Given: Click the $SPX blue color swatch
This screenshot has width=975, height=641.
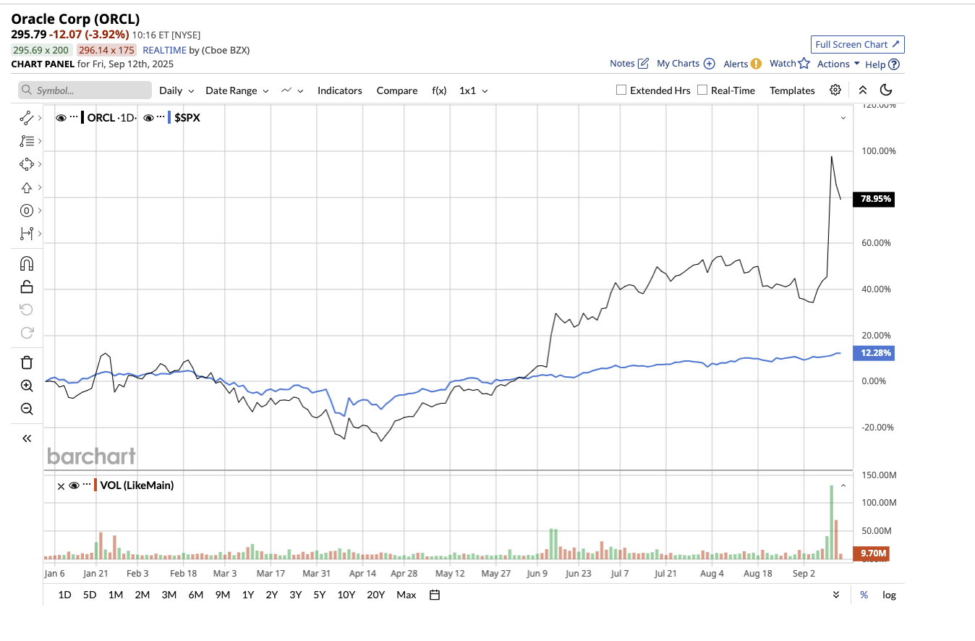Looking at the screenshot, I should pyautogui.click(x=169, y=117).
